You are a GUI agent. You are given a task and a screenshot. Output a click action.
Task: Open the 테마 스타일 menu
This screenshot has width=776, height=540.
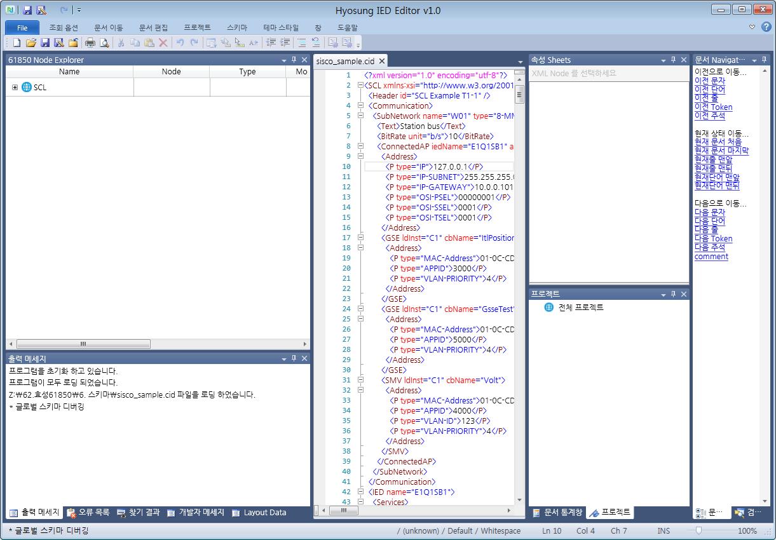[x=280, y=28]
